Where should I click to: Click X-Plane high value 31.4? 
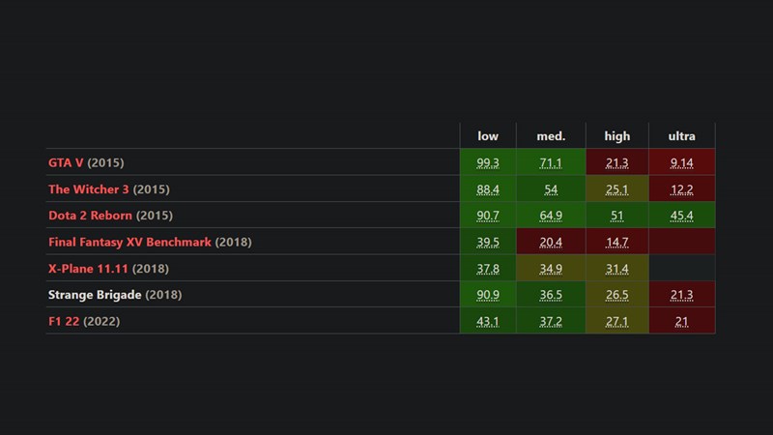point(617,269)
